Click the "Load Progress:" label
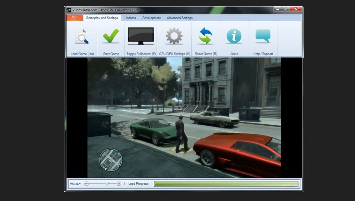The width and height of the screenshot is (355, 201). coord(139,184)
